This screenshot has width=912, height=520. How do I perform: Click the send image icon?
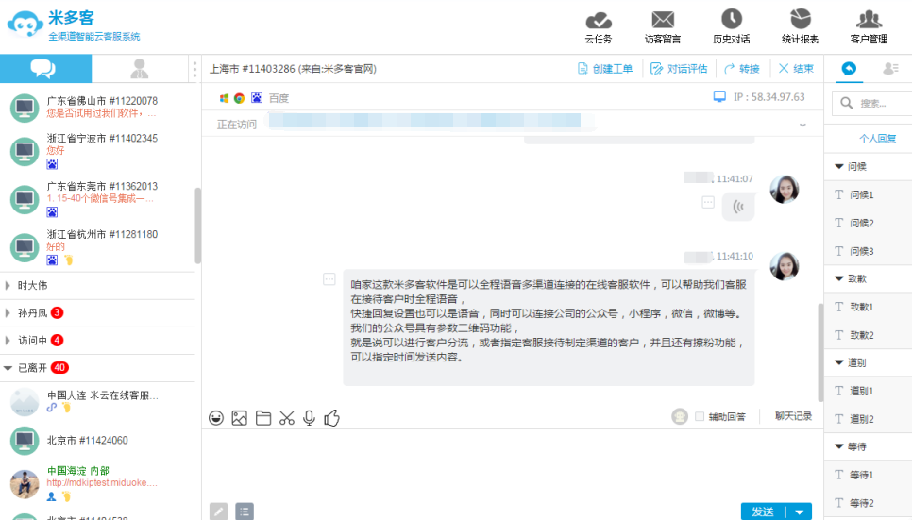[240, 418]
